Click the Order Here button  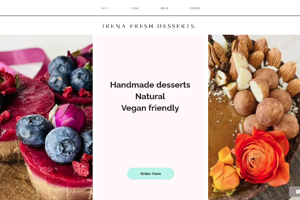coord(151,174)
